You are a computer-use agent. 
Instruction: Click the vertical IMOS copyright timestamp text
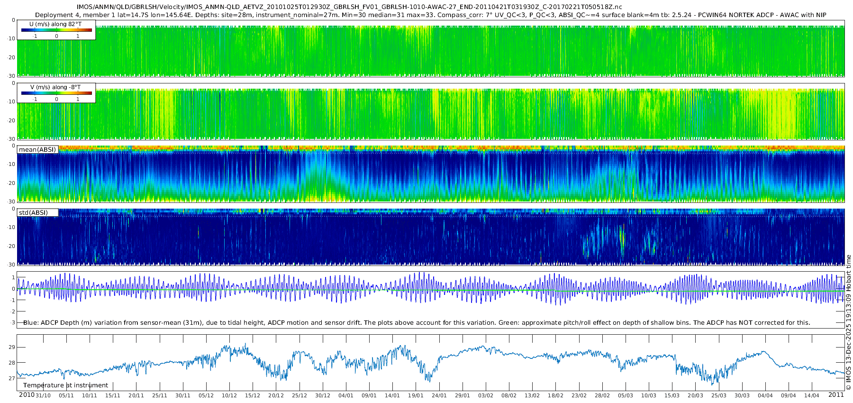848,322
